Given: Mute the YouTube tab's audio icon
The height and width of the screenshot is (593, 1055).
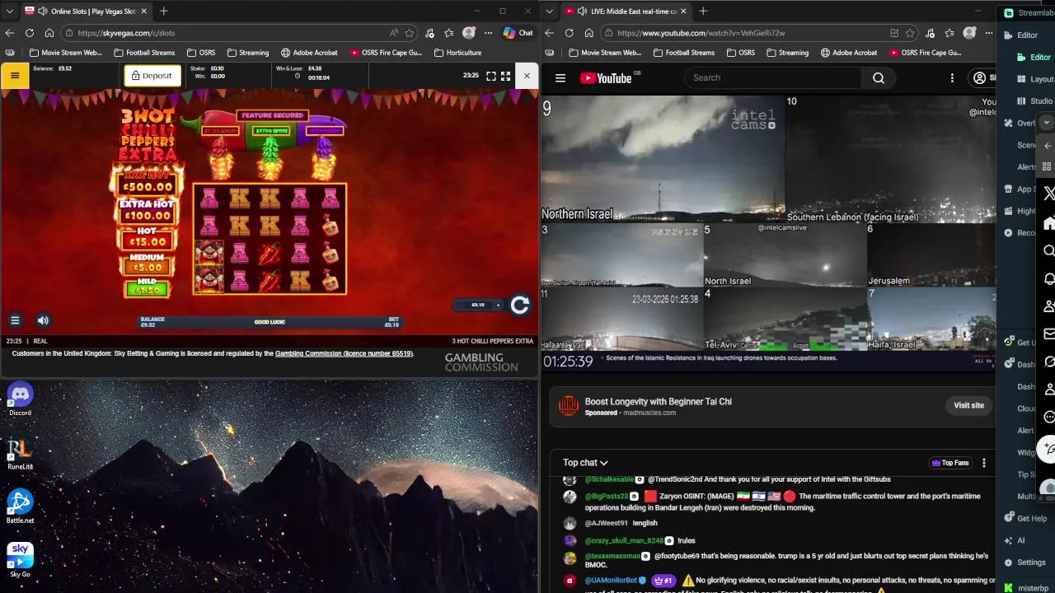Looking at the screenshot, I should [582, 12].
